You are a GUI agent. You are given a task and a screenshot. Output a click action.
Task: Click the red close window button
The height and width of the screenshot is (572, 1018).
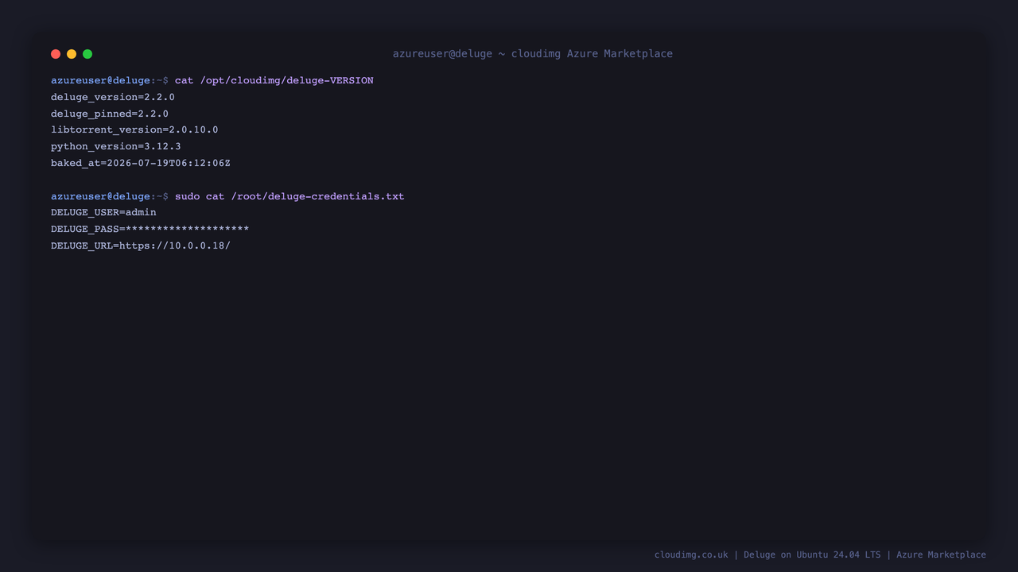pos(56,54)
